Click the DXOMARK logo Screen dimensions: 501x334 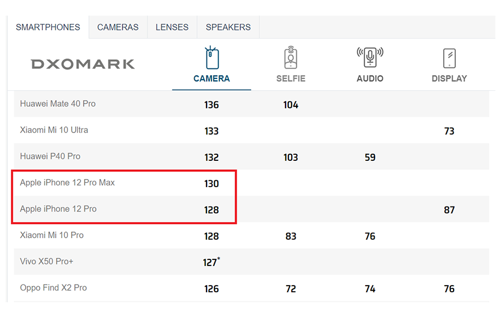83,64
